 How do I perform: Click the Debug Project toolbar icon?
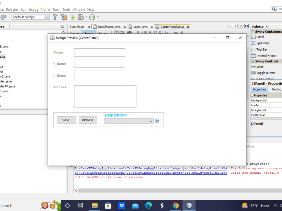tap(80, 17)
